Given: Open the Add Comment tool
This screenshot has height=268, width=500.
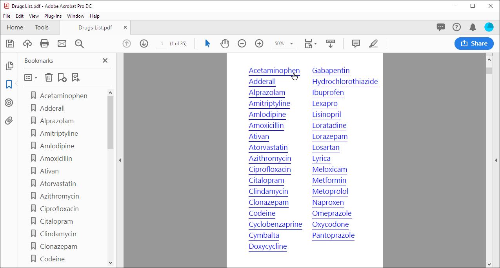Looking at the screenshot, I should tap(356, 44).
